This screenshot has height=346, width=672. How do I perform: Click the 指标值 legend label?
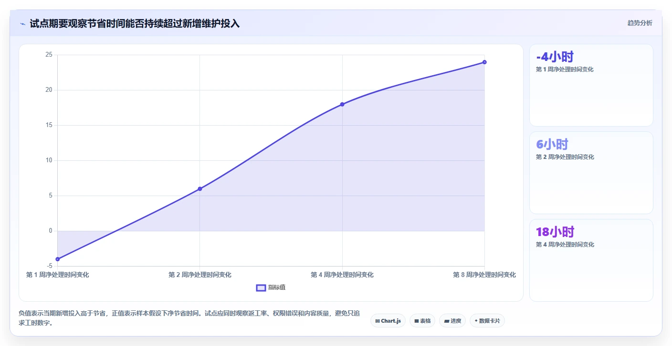tap(277, 287)
